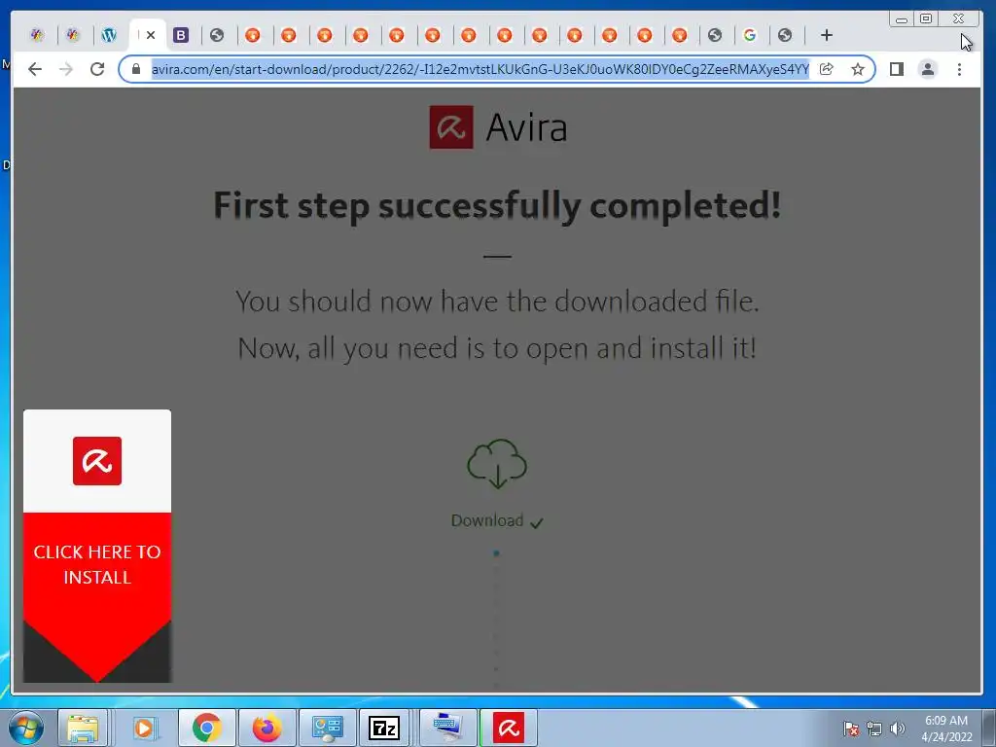The width and height of the screenshot is (996, 747).
Task: Open a new tab with plus button
Action: tap(827, 35)
